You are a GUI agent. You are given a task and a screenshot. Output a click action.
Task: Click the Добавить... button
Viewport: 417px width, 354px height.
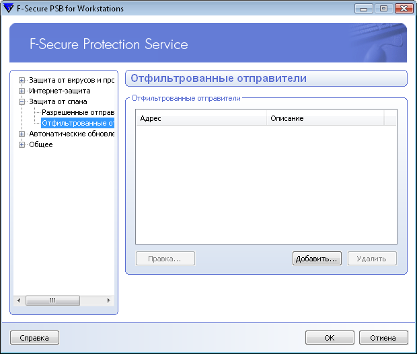pos(317,259)
